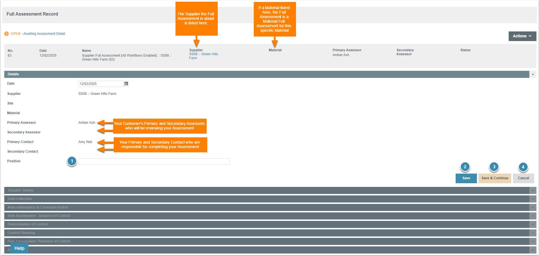
Task: Collapse the Details section arrow
Action: point(533,74)
